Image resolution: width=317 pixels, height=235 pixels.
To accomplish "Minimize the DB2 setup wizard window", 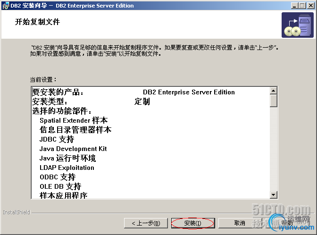I will click(x=294, y=6).
